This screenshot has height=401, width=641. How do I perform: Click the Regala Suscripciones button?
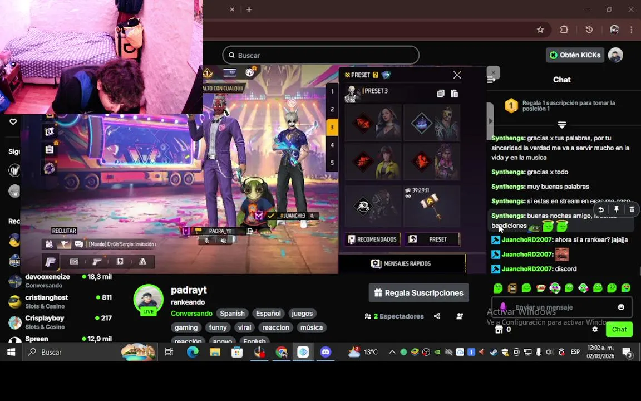[418, 293]
